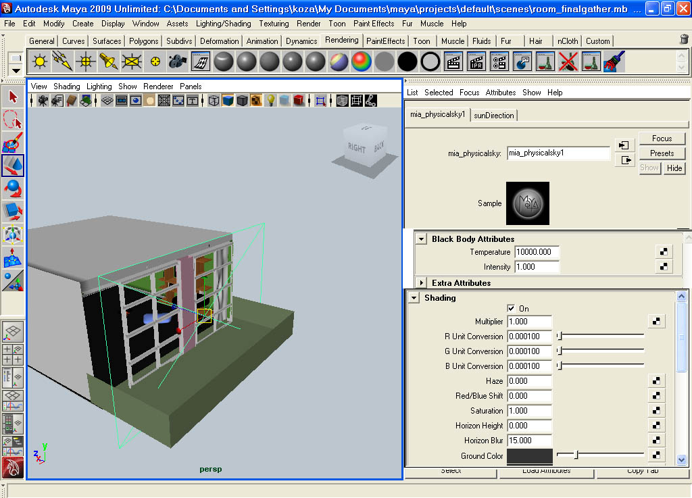Assign the rainbow ramp shader shelf icon
692x498 pixels.
coord(362,61)
